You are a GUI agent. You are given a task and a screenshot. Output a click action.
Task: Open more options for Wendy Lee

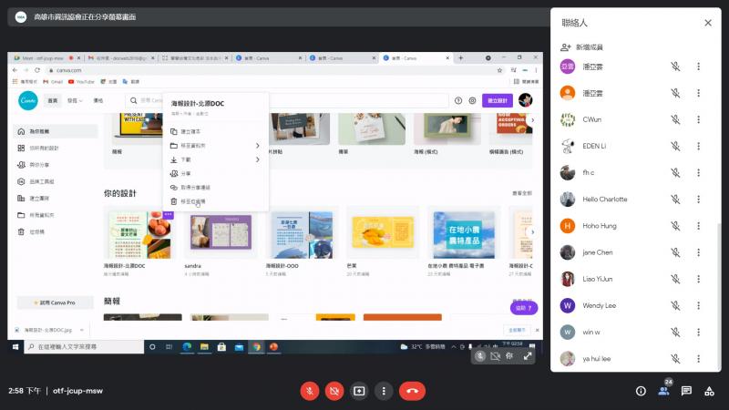point(698,305)
